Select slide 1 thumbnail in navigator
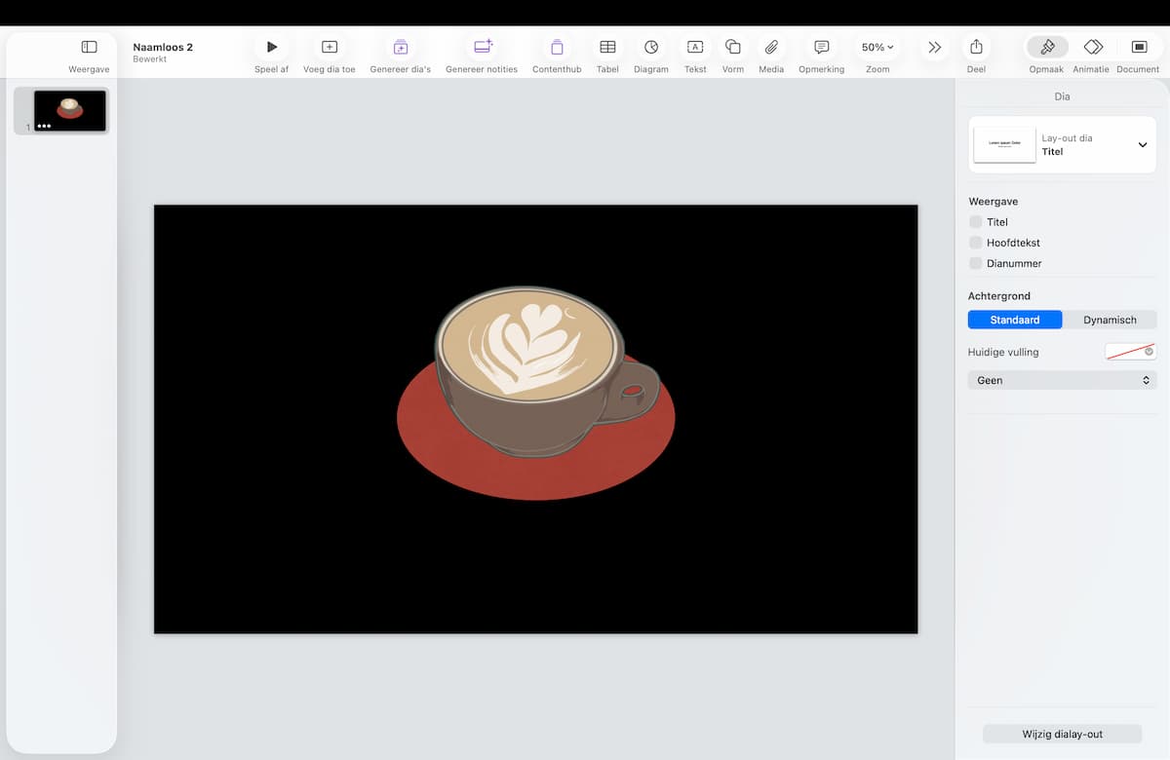 click(69, 110)
